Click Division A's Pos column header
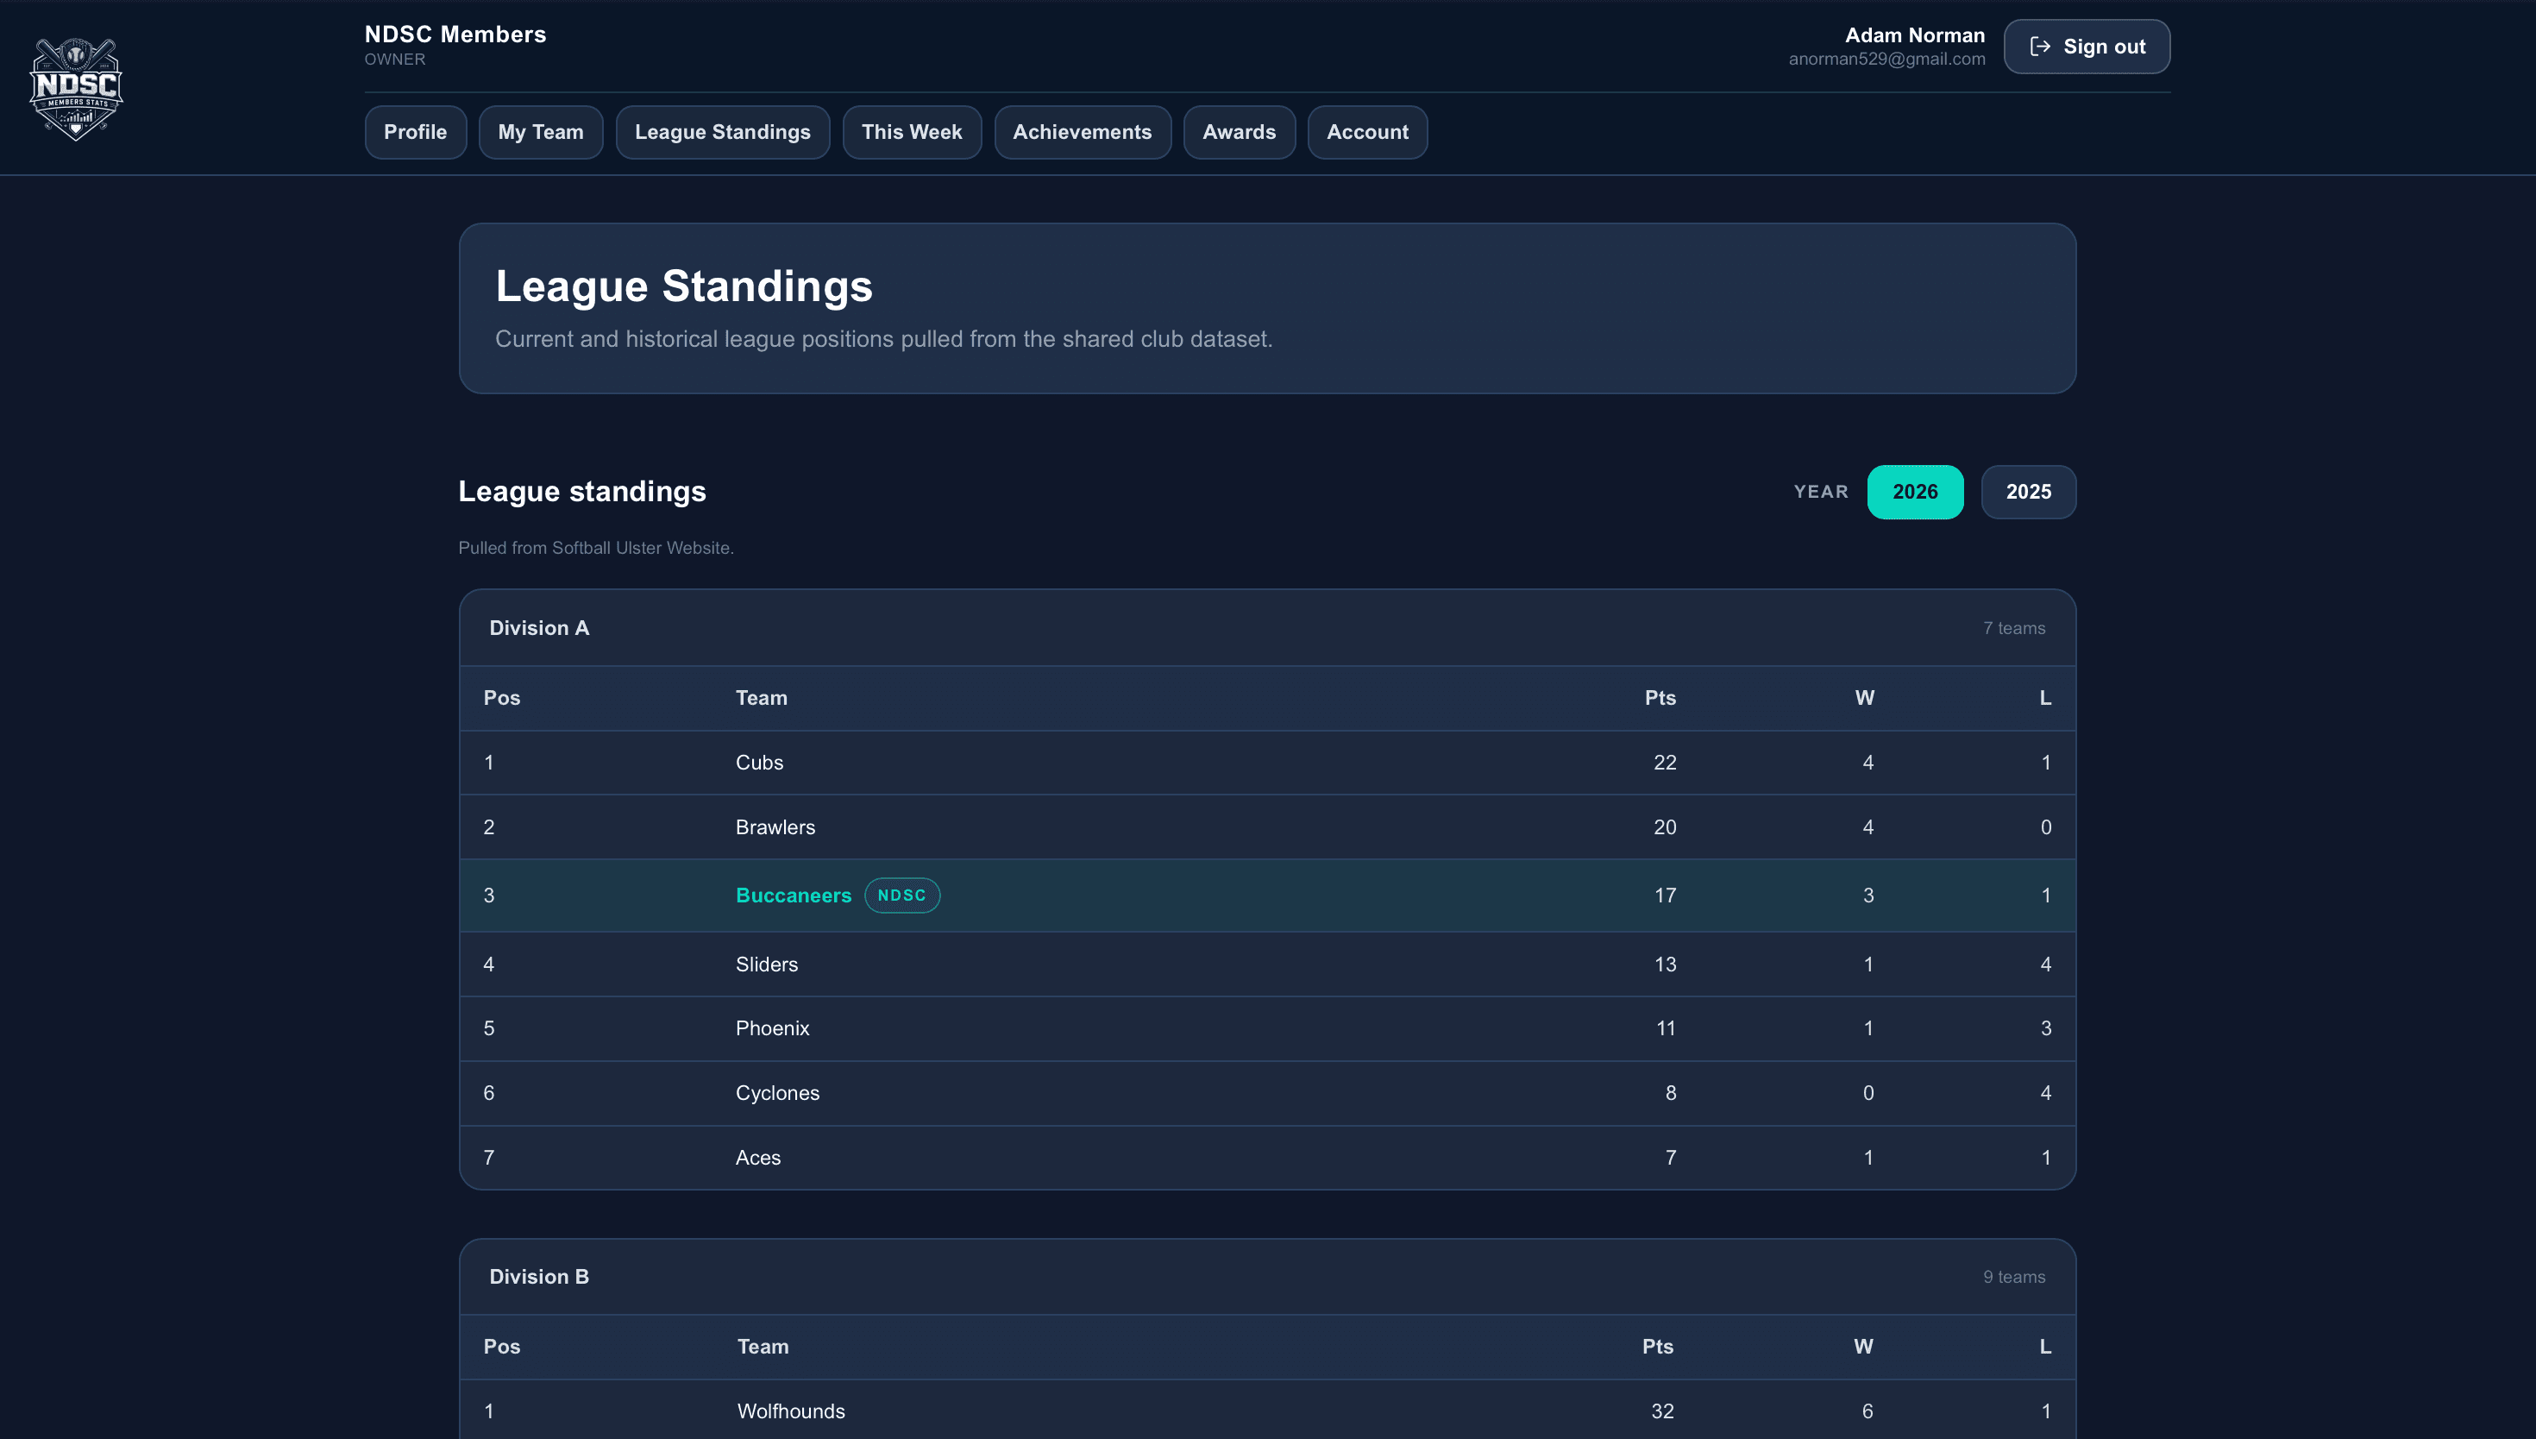This screenshot has width=2536, height=1439. click(502, 698)
